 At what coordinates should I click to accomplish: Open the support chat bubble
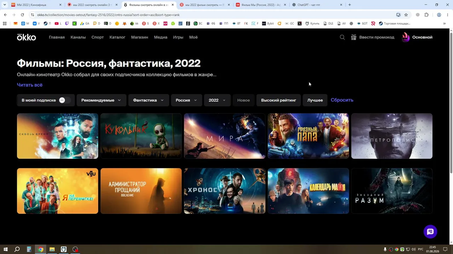[x=430, y=232]
